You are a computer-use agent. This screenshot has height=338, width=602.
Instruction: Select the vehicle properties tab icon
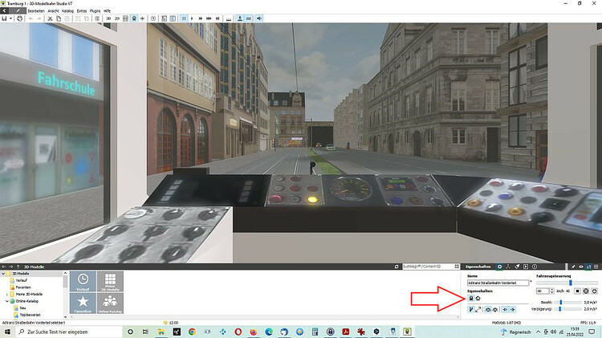click(x=471, y=299)
